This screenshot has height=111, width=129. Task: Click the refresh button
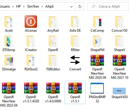(x=80, y=7)
